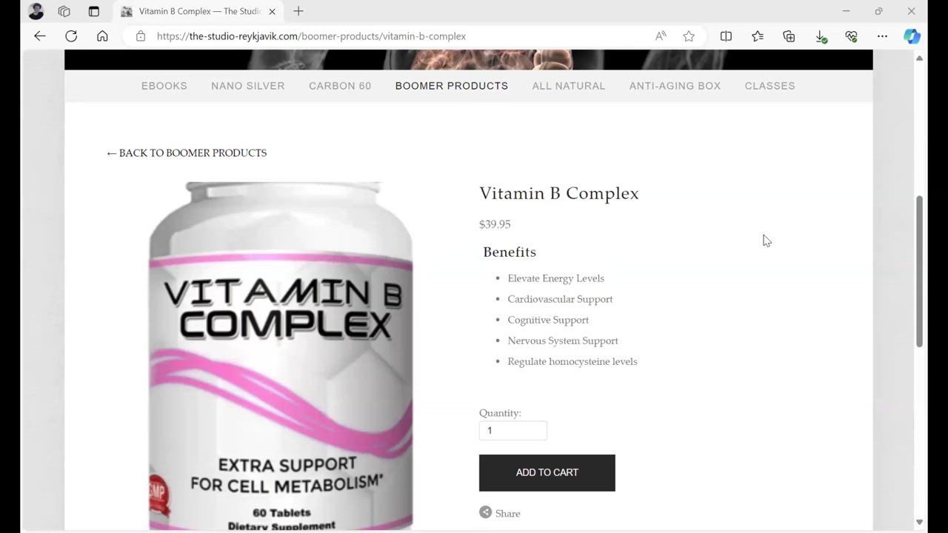The image size is (948, 533).
Task: Click the browser back arrow
Action: point(40,36)
